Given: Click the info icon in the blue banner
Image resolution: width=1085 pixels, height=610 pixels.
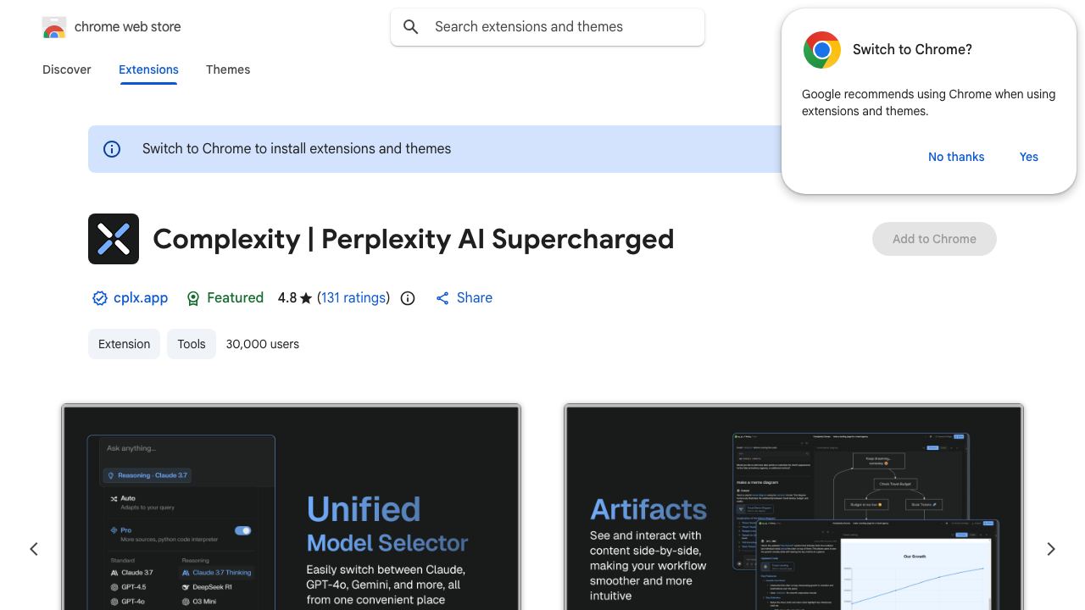Looking at the screenshot, I should tap(112, 149).
